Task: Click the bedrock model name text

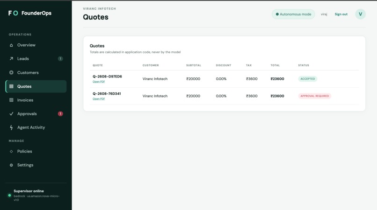Action: [36, 198]
